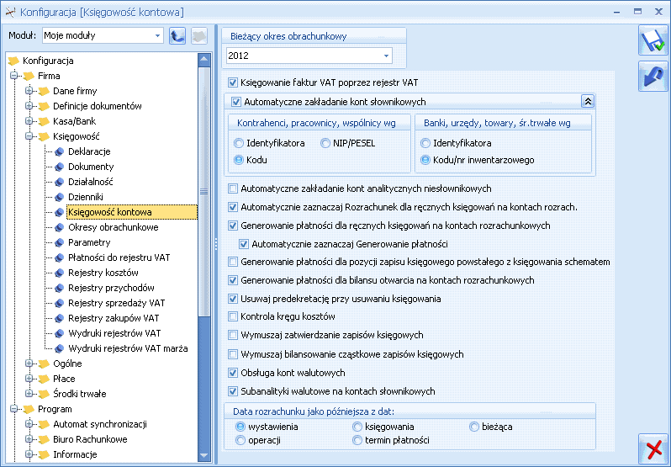This screenshot has height=467, width=671.
Task: Collapse the Księgowość tree node
Action: click(x=29, y=136)
